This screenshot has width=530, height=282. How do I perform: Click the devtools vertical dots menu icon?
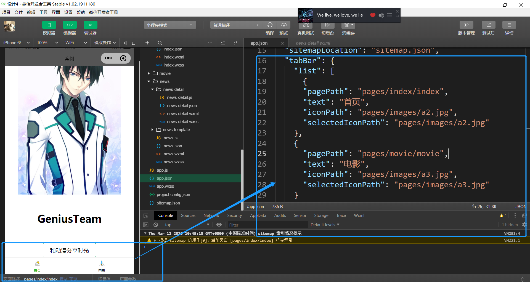(515, 216)
